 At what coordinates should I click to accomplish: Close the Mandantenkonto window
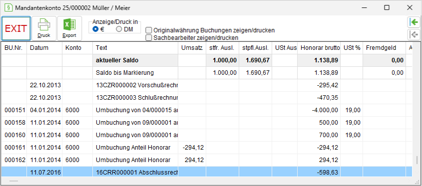pos(410,7)
